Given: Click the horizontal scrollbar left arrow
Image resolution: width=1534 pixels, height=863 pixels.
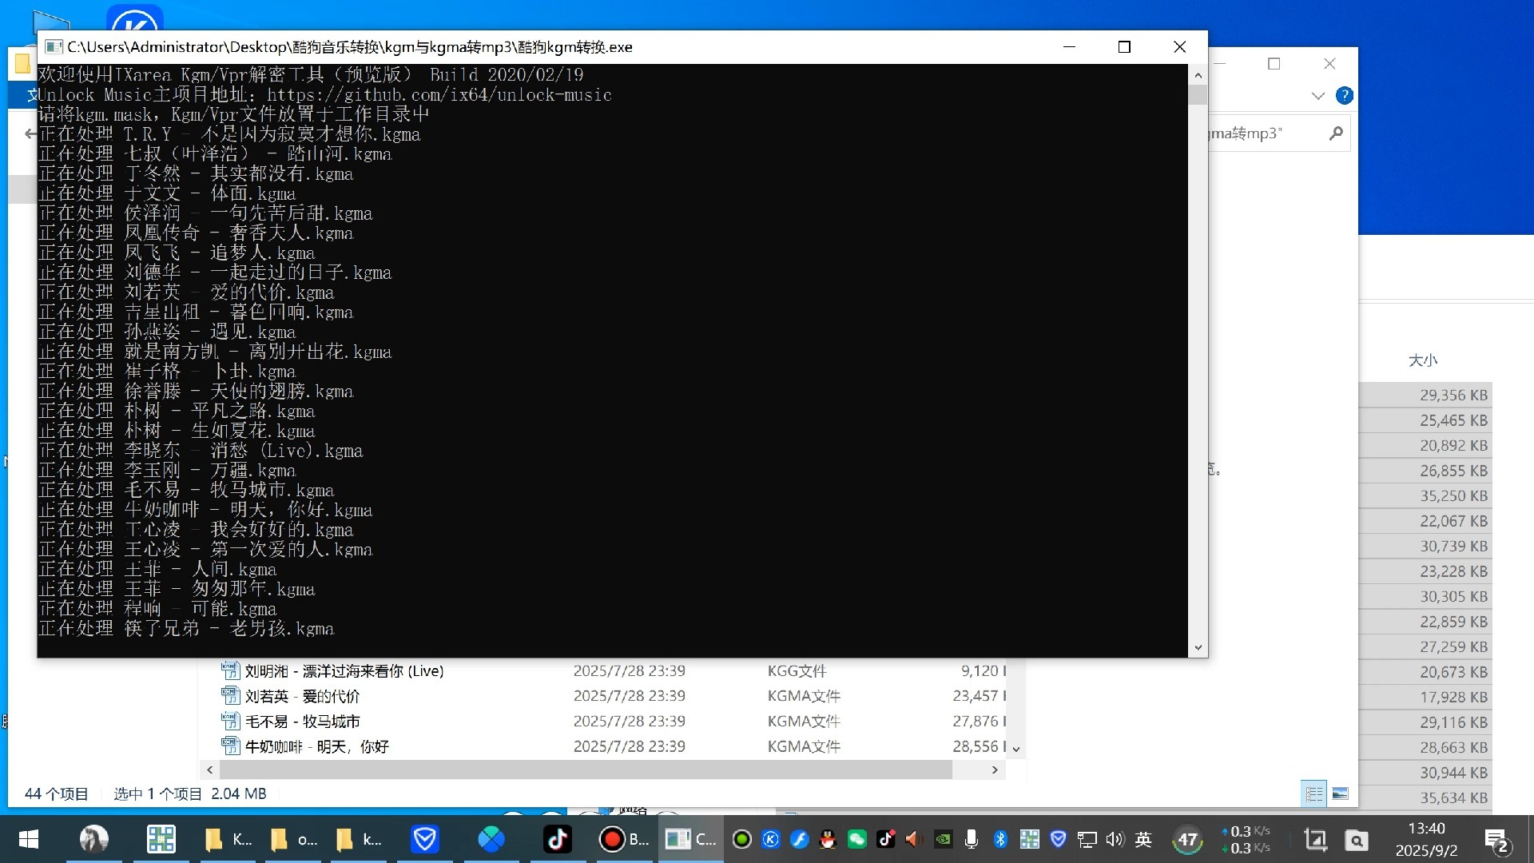Looking at the screenshot, I should click(x=209, y=770).
